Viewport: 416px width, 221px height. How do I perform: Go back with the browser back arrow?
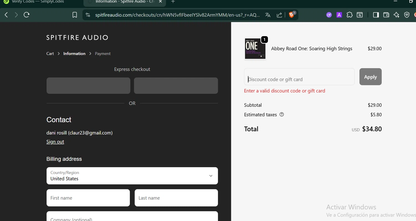click(6, 15)
